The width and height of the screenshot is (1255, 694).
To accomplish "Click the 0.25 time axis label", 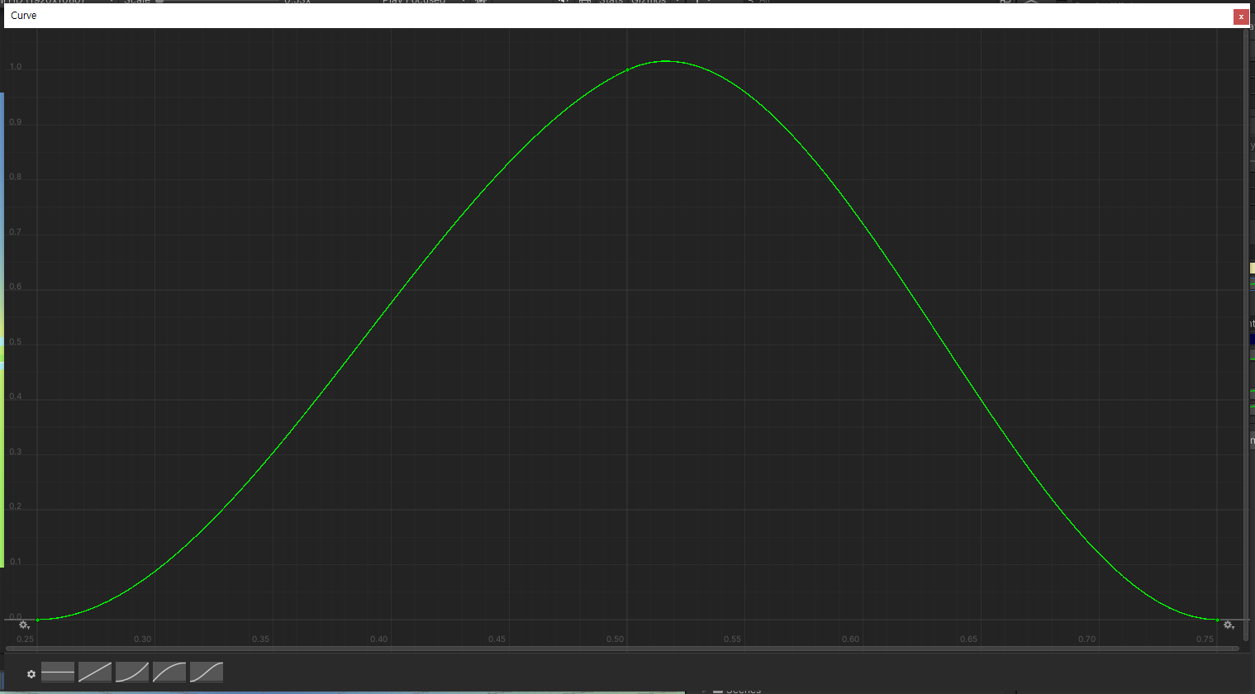I will [25, 639].
